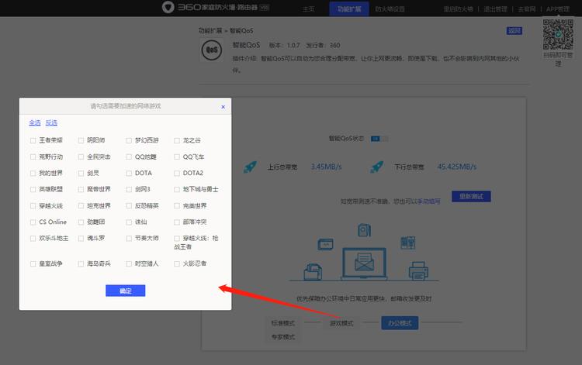The width and height of the screenshot is (582, 365).
Task: Click 退出管理 in top bar
Action: pyautogui.click(x=495, y=9)
